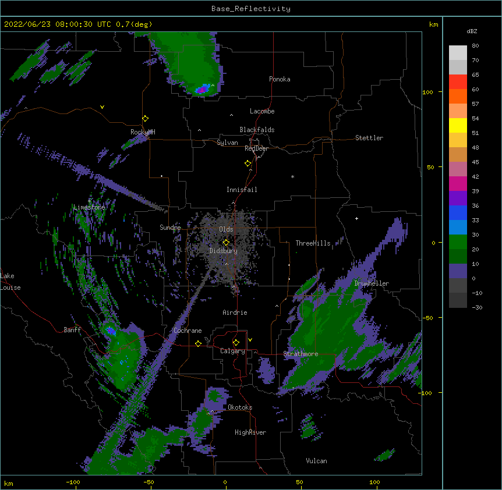This screenshot has height=490, width=502.
Task: Click the Cochrane town label
Action: 188,331
